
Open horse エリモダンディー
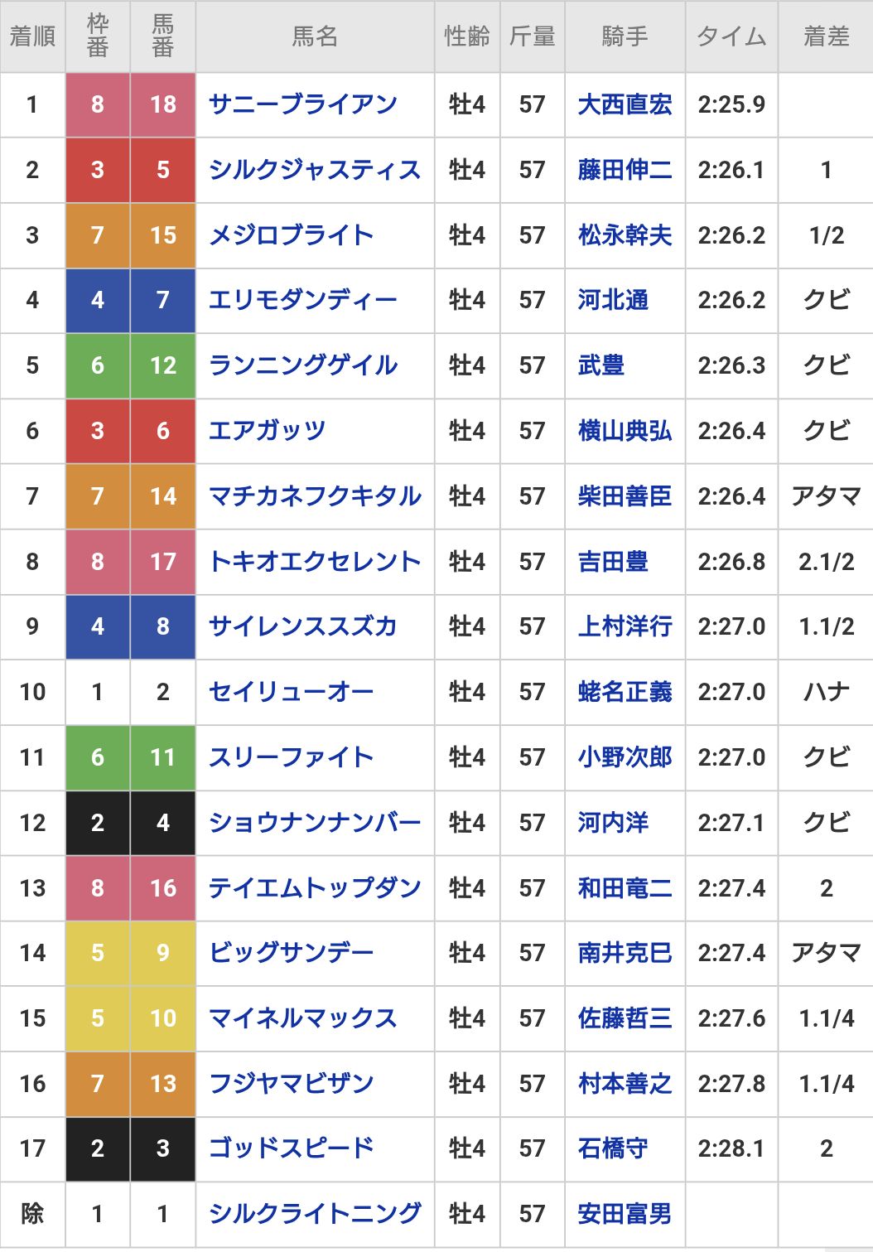(x=302, y=300)
